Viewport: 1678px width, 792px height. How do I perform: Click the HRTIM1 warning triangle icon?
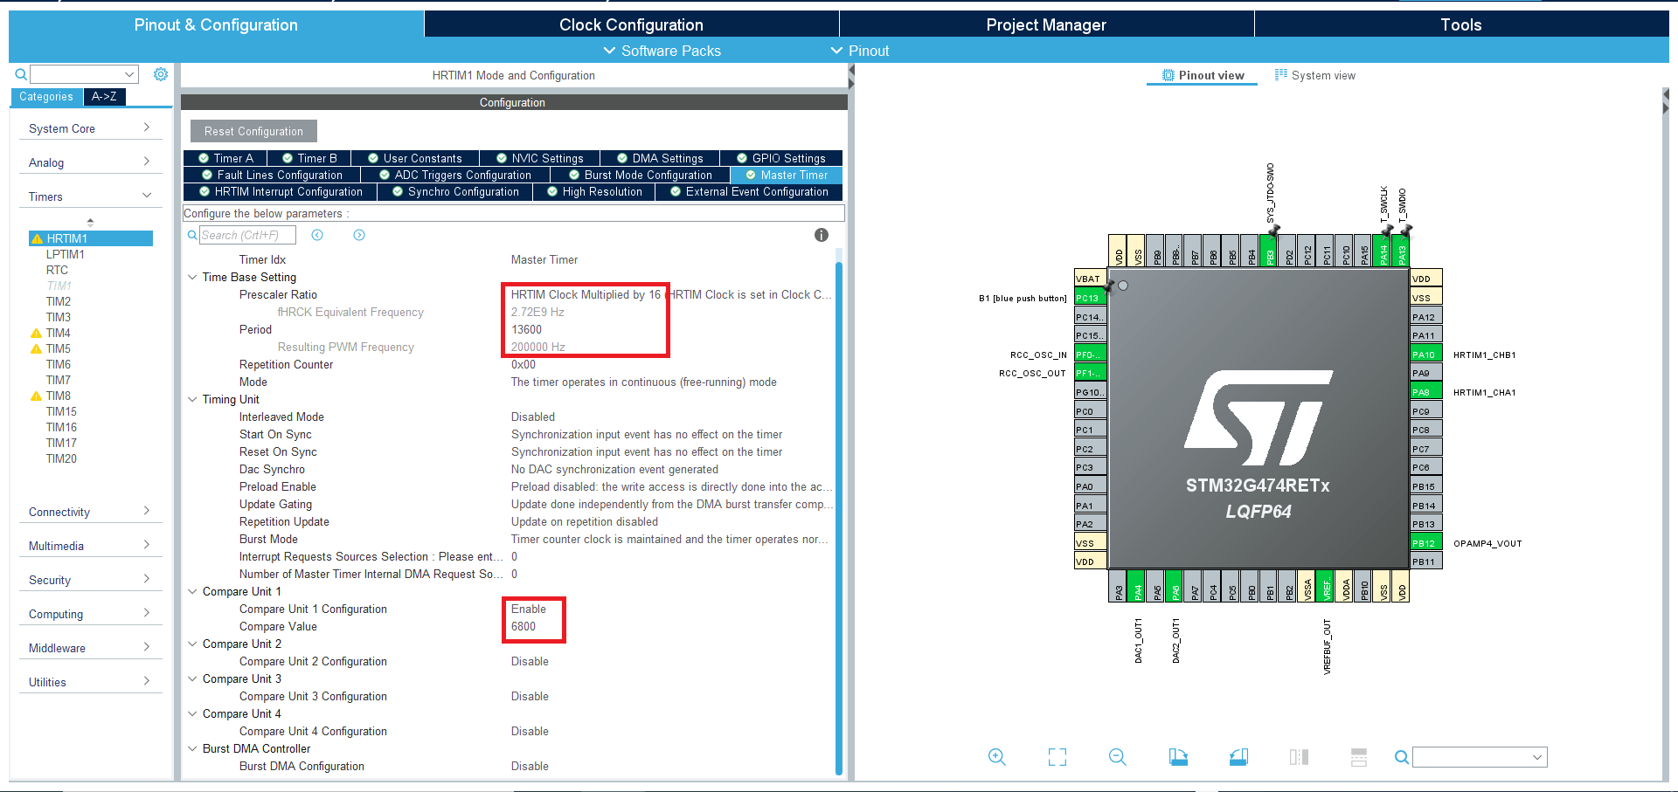pyautogui.click(x=37, y=238)
